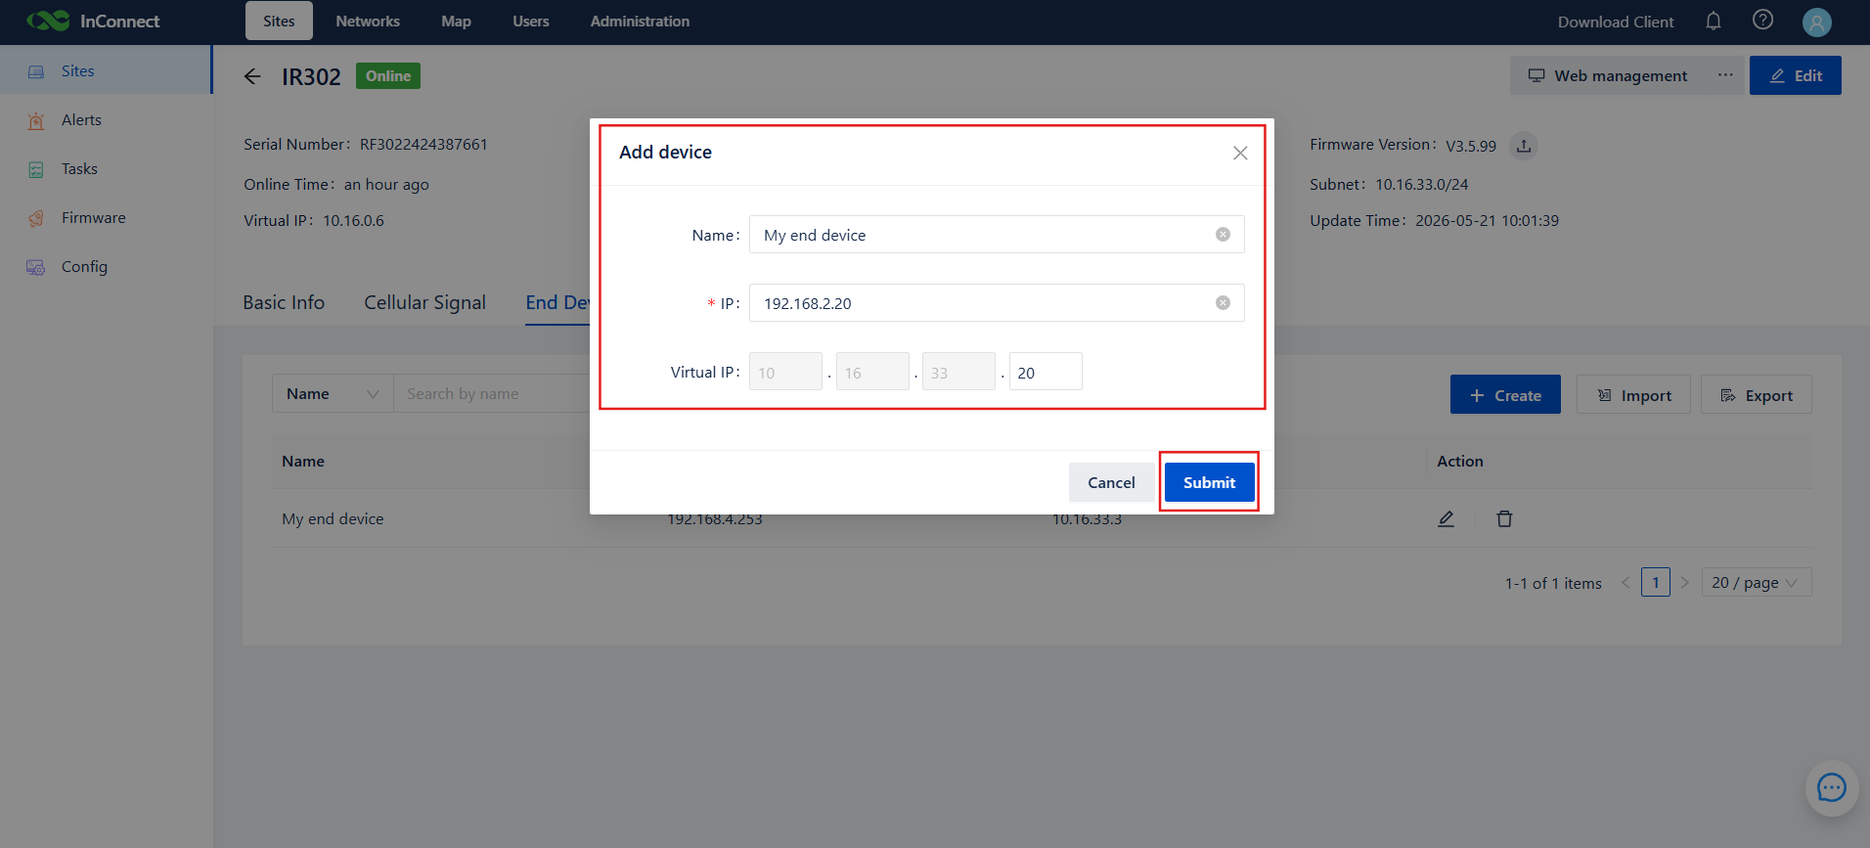Open Web management

point(1607,75)
